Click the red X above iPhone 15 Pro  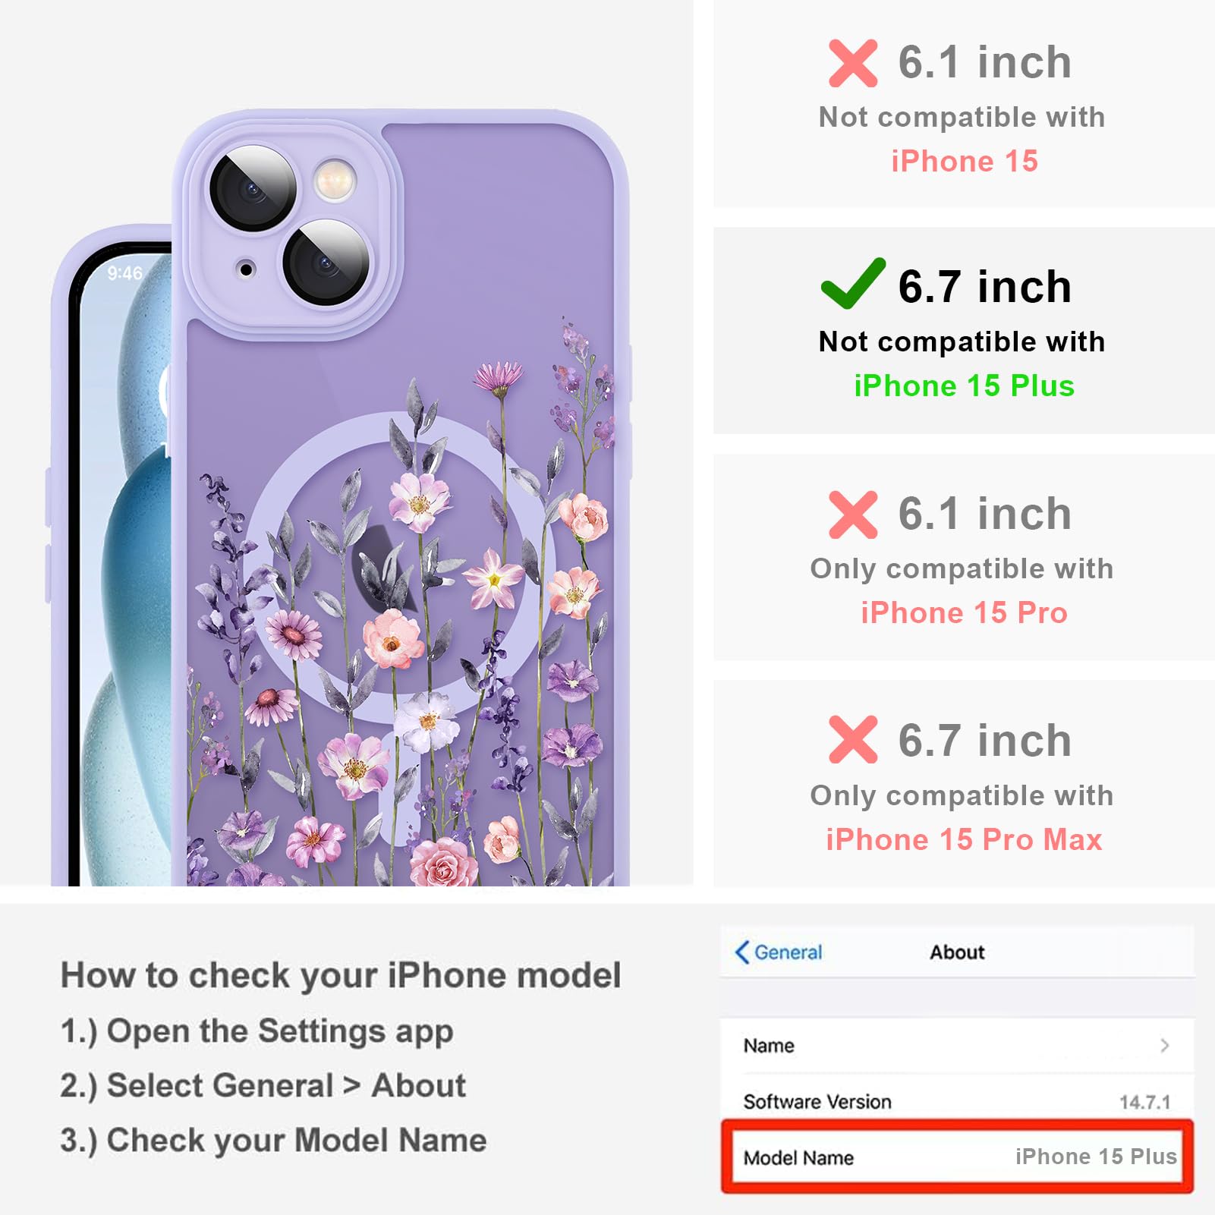853,515
